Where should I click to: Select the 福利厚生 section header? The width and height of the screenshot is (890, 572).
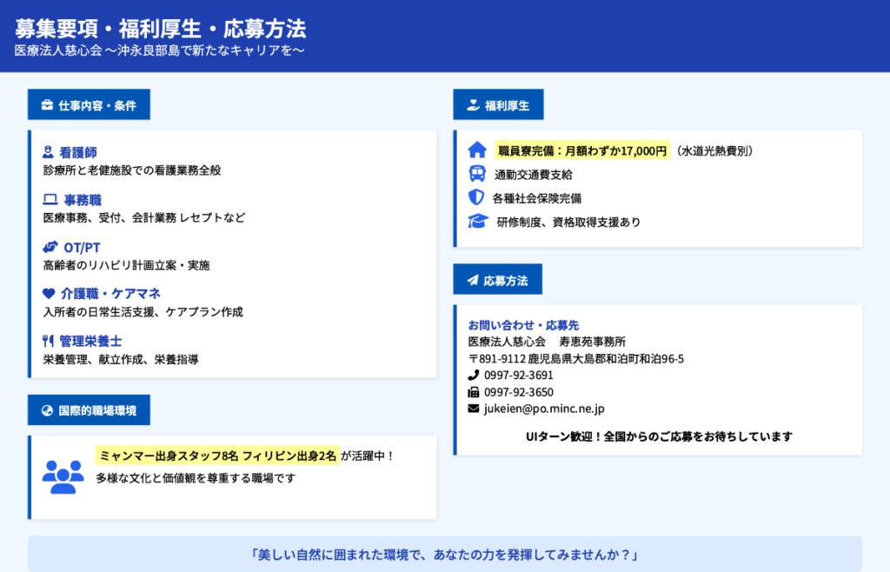point(498,105)
